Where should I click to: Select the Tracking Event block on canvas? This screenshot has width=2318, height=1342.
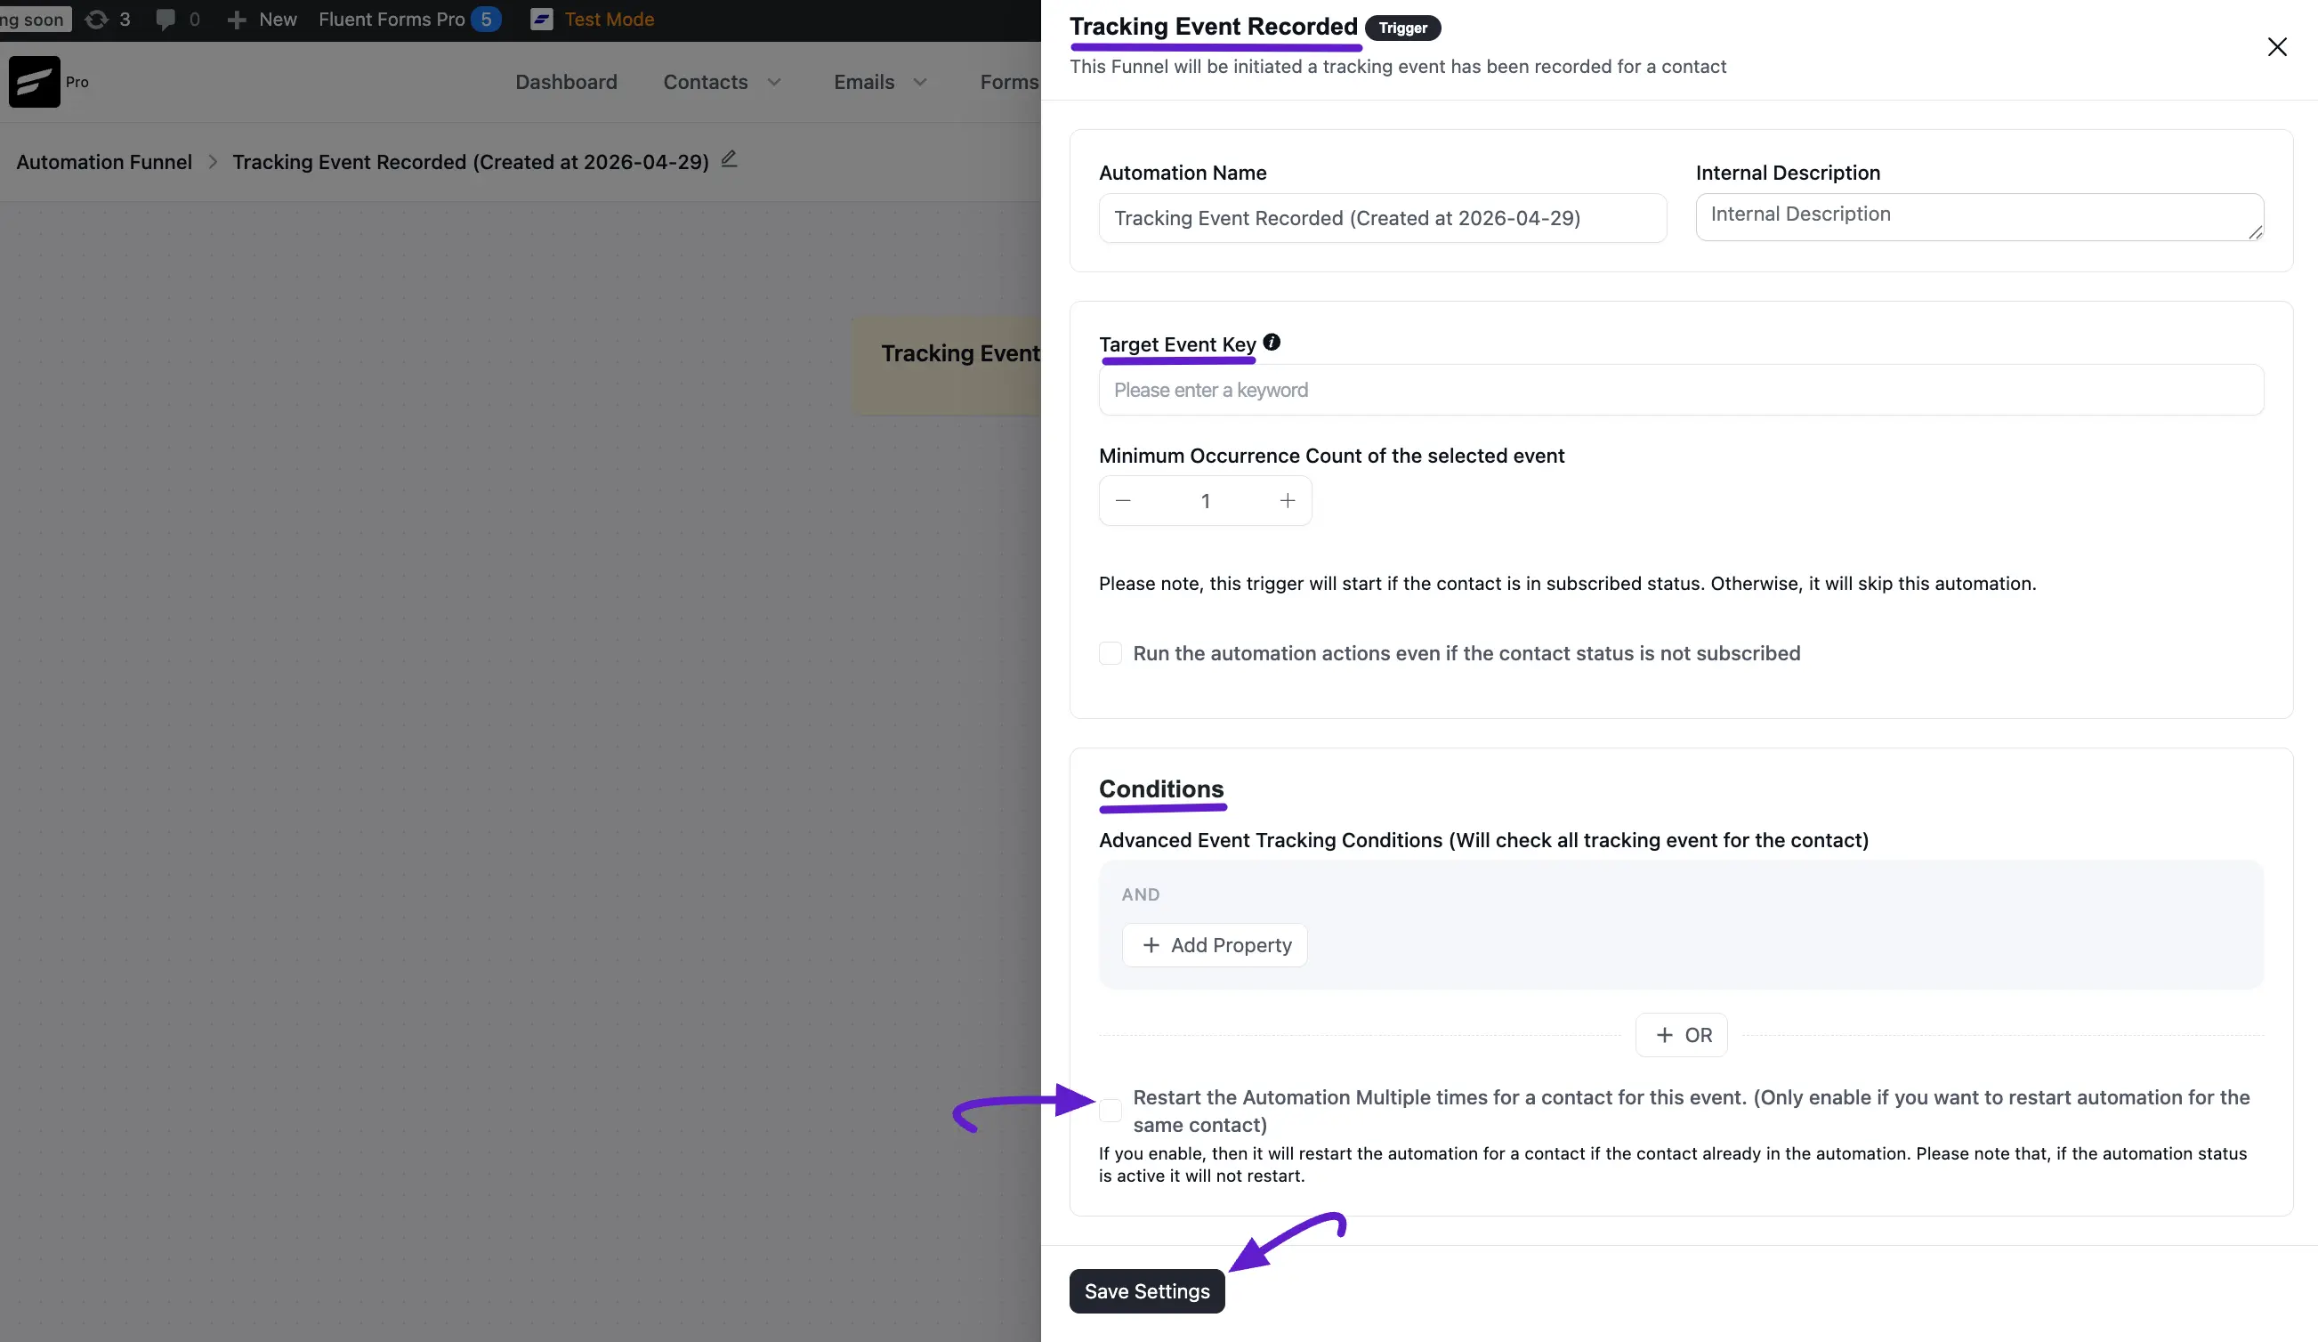pyautogui.click(x=948, y=366)
